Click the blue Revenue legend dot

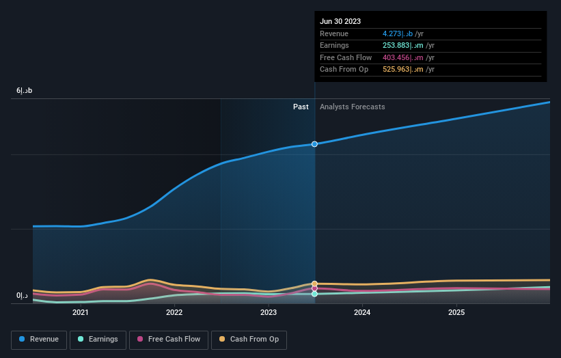pyautogui.click(x=22, y=339)
